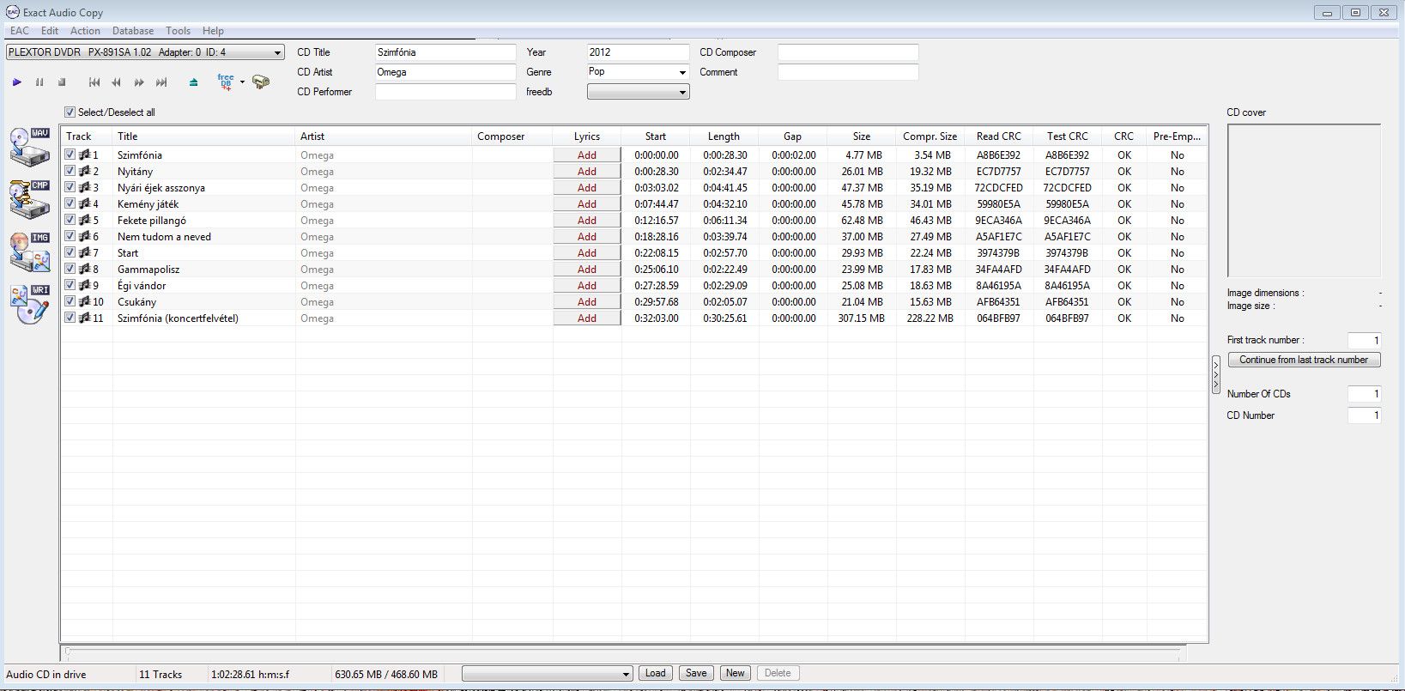Screen dimensions: 1405x691
Task: Eject the CD with the eject icon
Action: click(x=193, y=82)
